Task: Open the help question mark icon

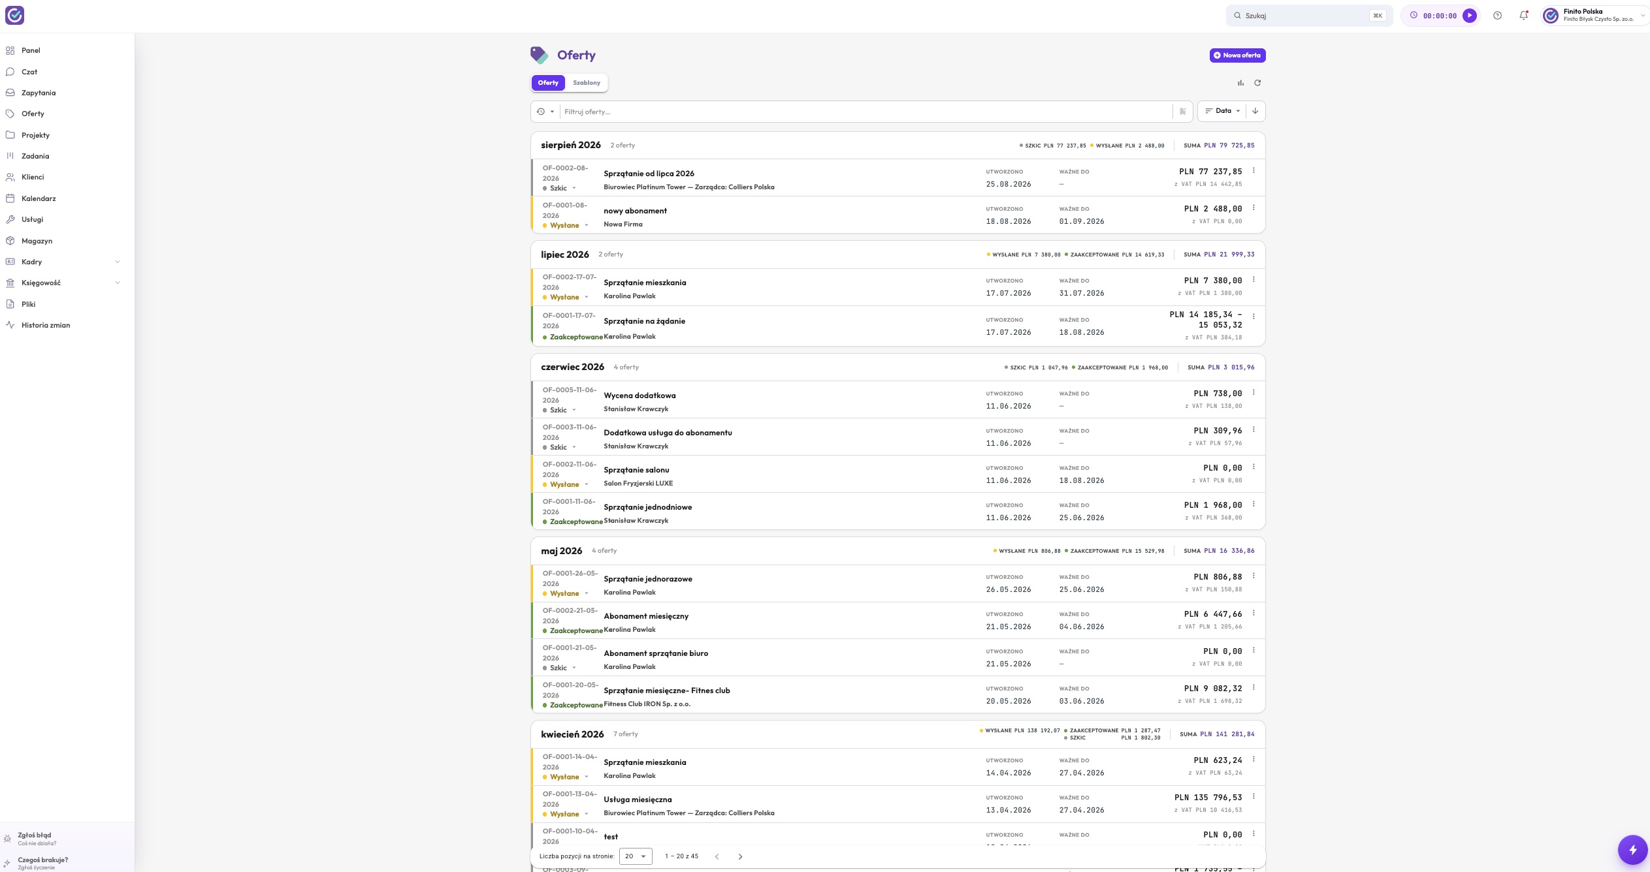Action: coord(1497,16)
